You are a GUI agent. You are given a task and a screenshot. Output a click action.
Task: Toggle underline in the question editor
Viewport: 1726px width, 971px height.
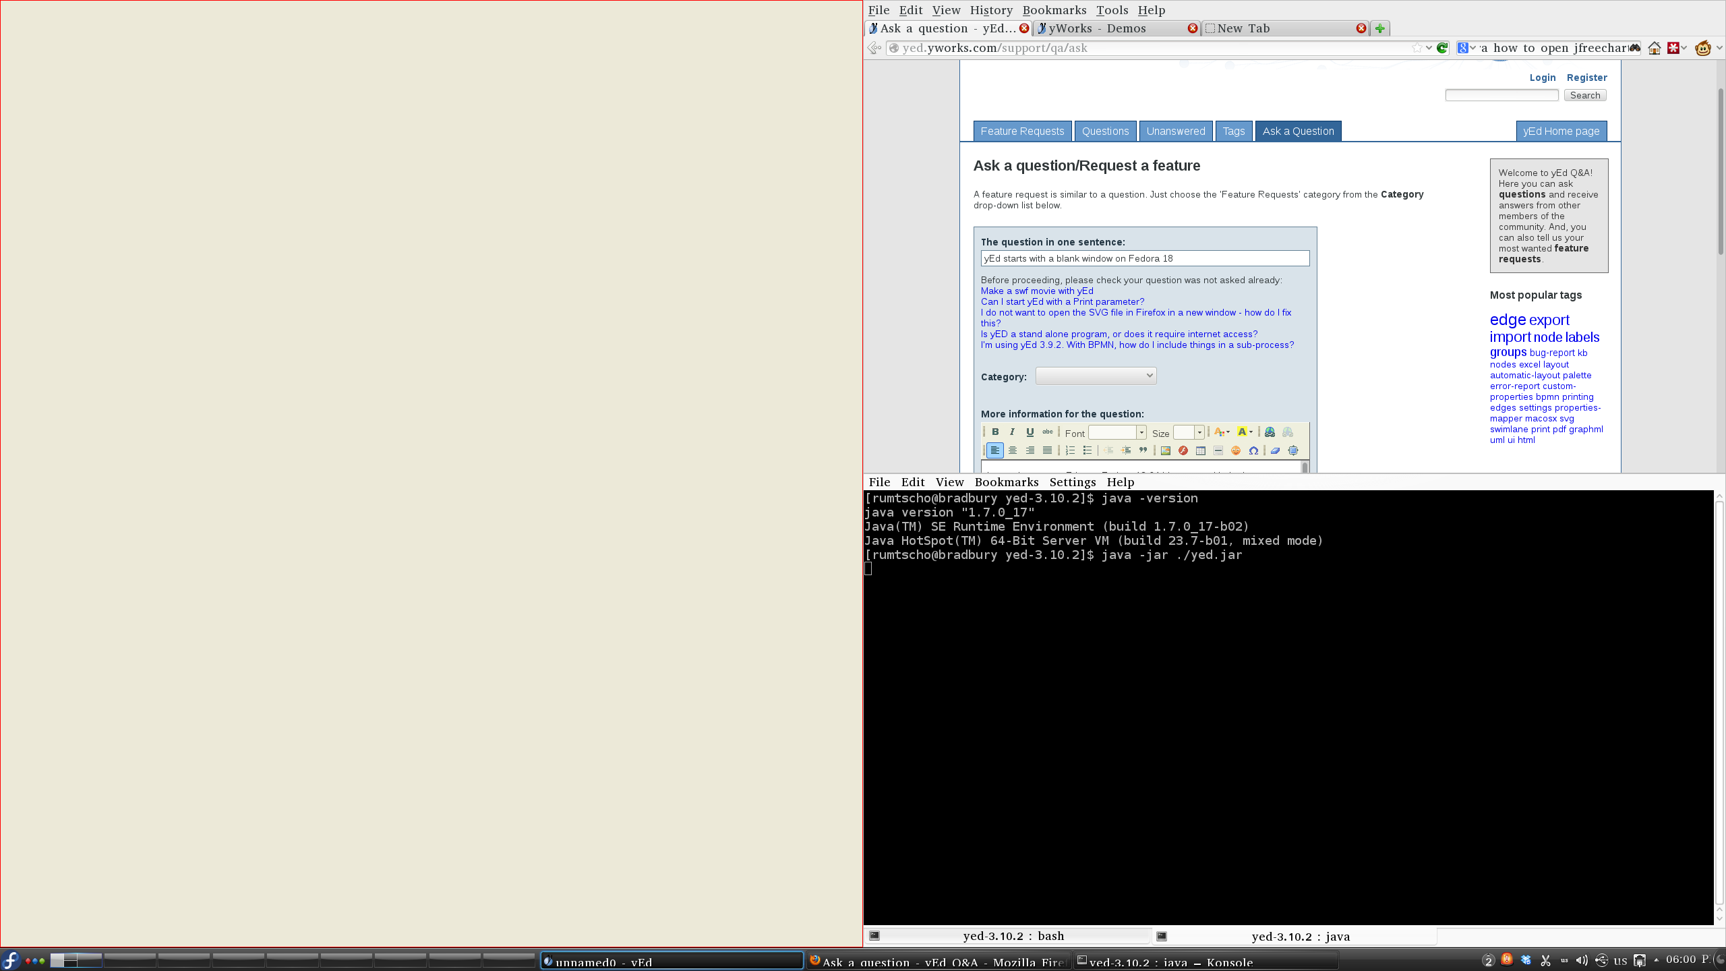pyautogui.click(x=1030, y=432)
